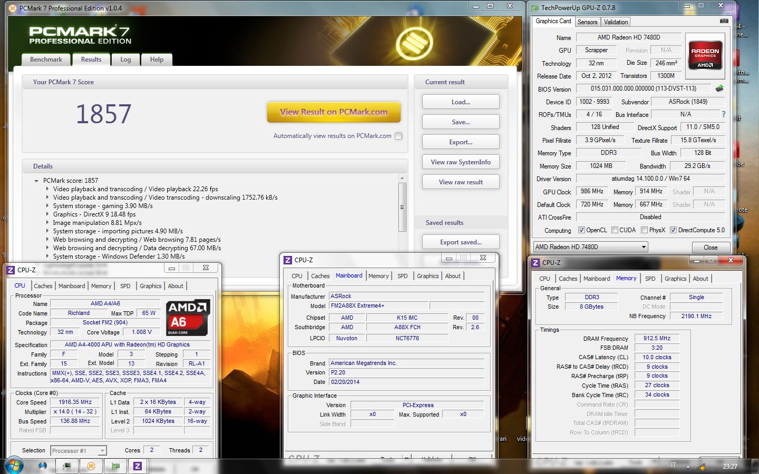Click the Save... button
Screen dimensions: 759x474
coord(461,122)
